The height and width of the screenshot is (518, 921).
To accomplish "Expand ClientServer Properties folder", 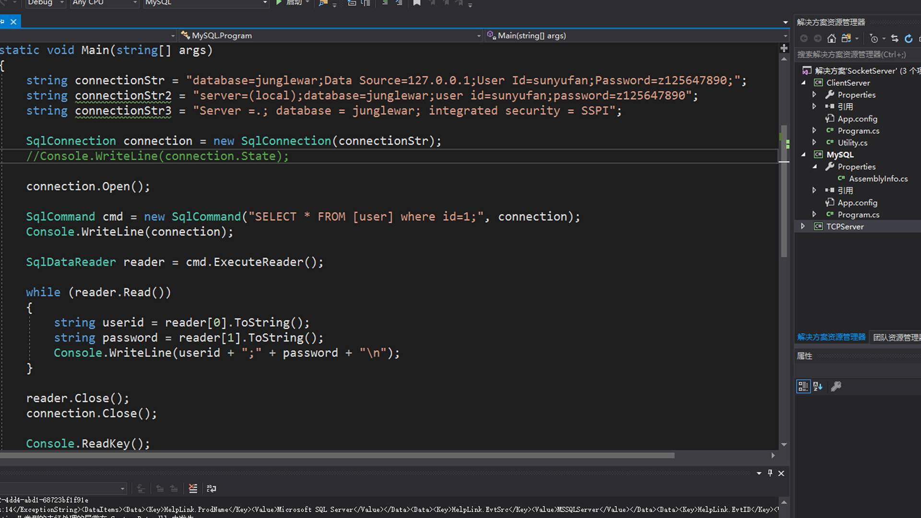I will pyautogui.click(x=814, y=94).
